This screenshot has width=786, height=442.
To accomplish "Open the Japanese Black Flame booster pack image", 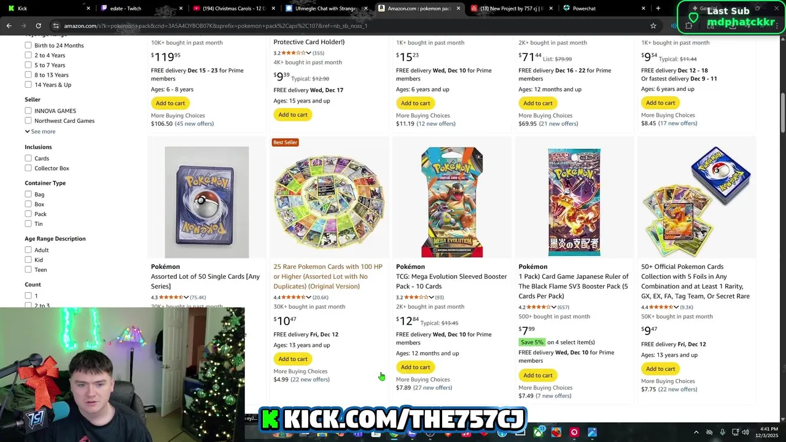I will click(x=574, y=201).
